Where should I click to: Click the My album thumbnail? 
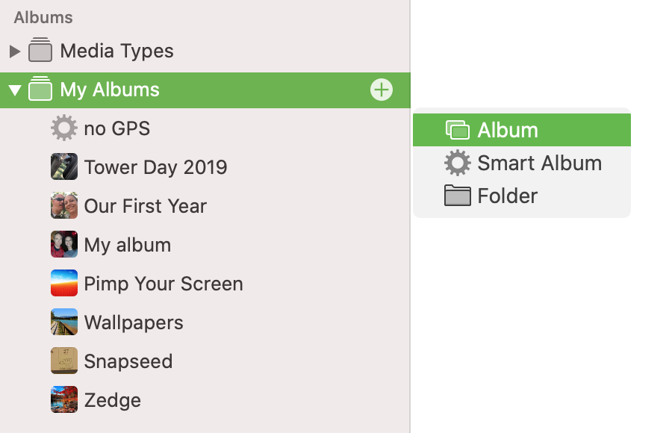pos(64,244)
